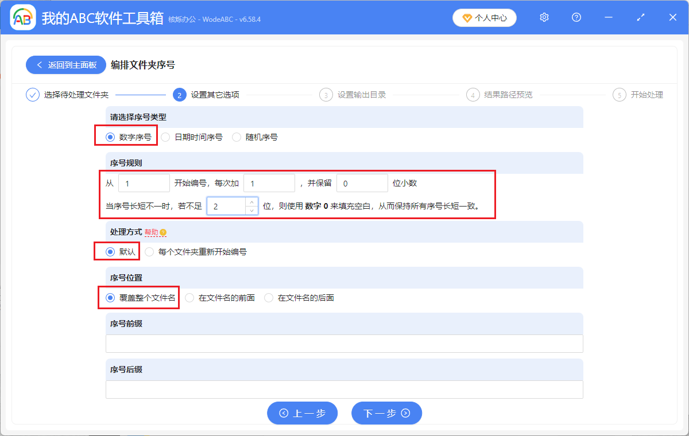Open the 帮助 help link
Viewport: 689px width, 436px height.
pos(151,232)
